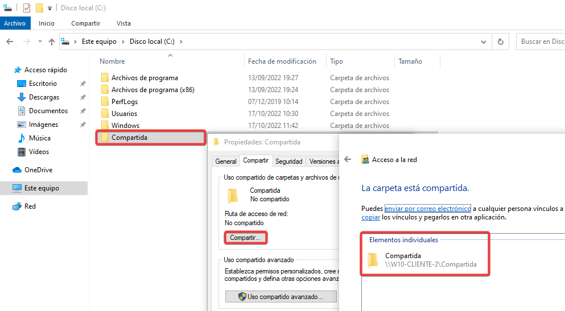Open the Archivo menu
565x311 pixels.
pos(15,23)
